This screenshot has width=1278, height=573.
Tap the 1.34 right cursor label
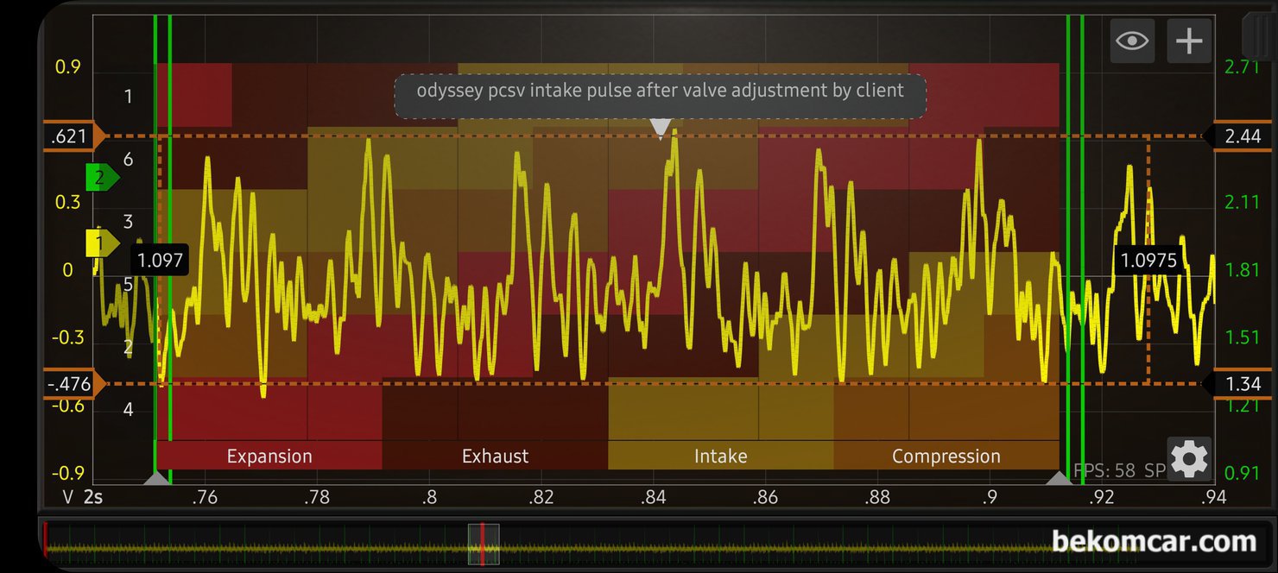[x=1240, y=383]
